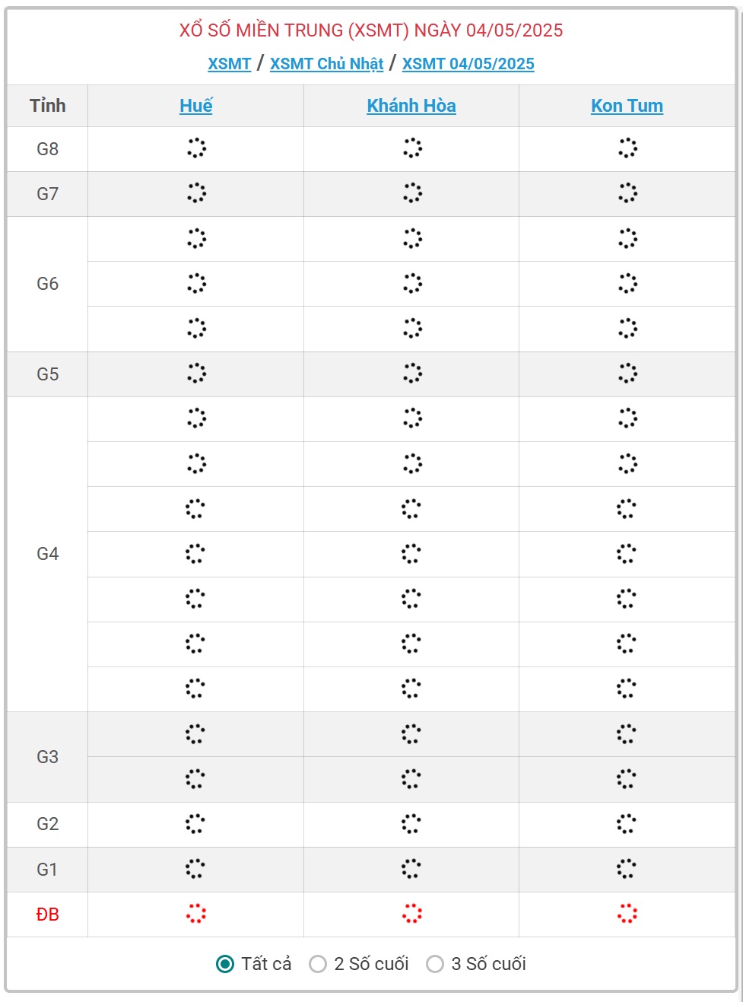743x1002 pixels.
Task: Click the Khánh Hòa G7 loading spinner
Action: pos(412,193)
